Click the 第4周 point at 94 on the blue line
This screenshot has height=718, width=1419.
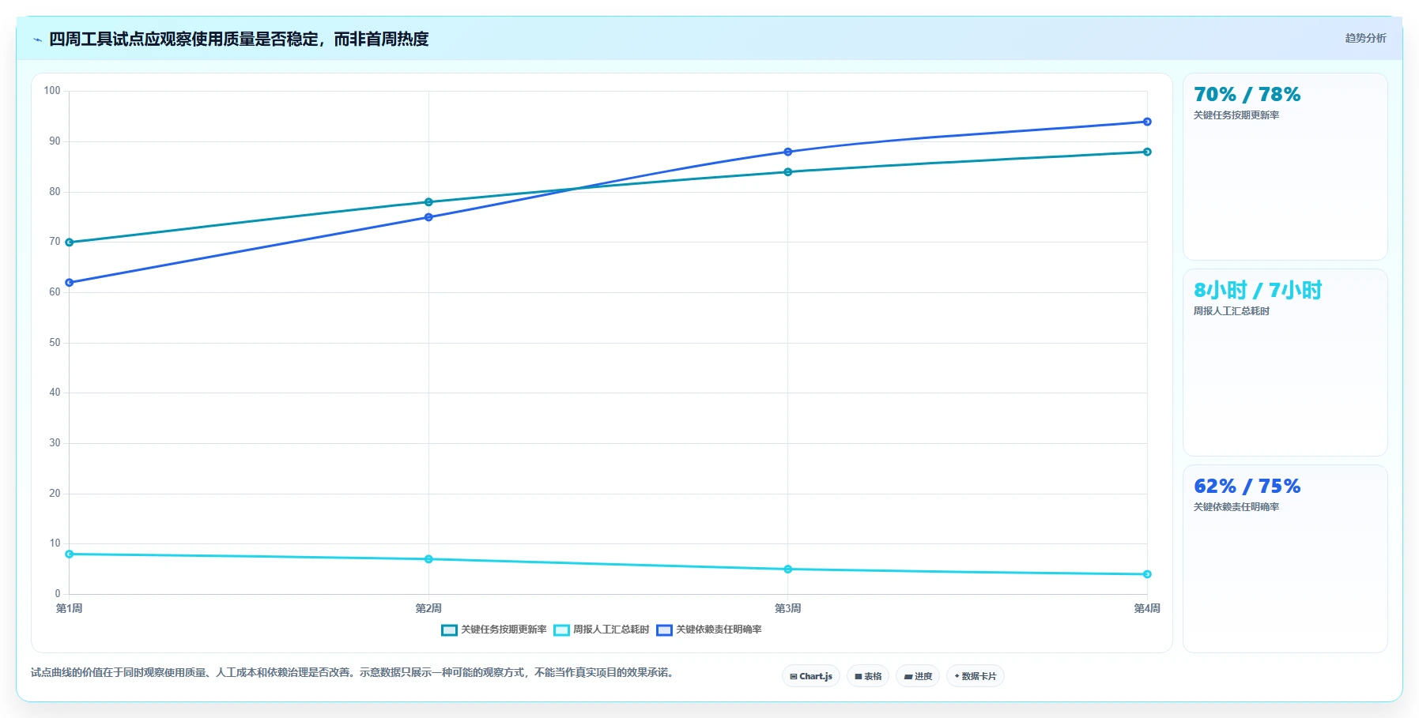coord(1147,122)
